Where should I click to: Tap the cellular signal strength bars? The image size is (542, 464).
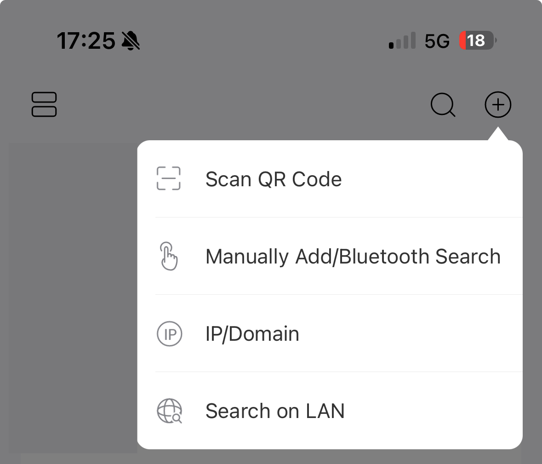(402, 40)
